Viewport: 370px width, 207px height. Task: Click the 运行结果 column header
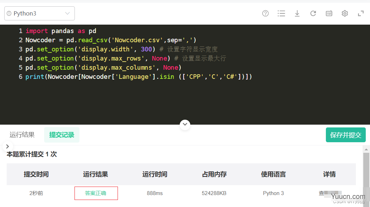96,174
